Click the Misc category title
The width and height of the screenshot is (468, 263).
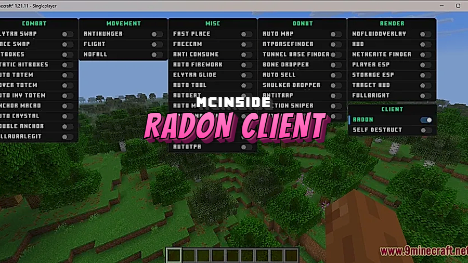point(213,23)
